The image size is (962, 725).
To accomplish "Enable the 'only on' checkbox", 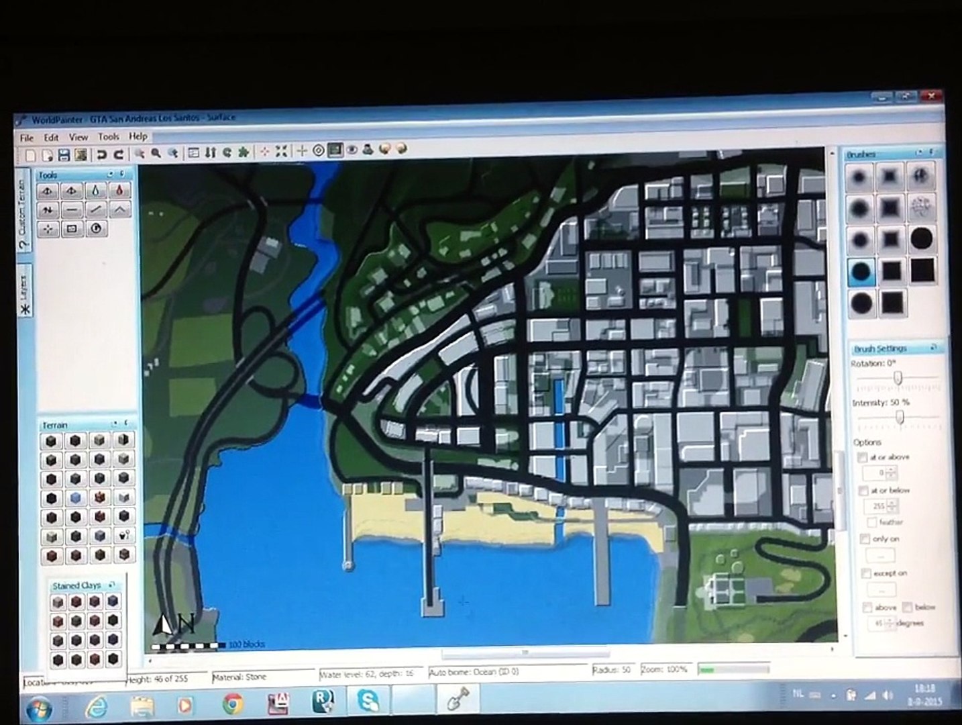I will [x=864, y=539].
